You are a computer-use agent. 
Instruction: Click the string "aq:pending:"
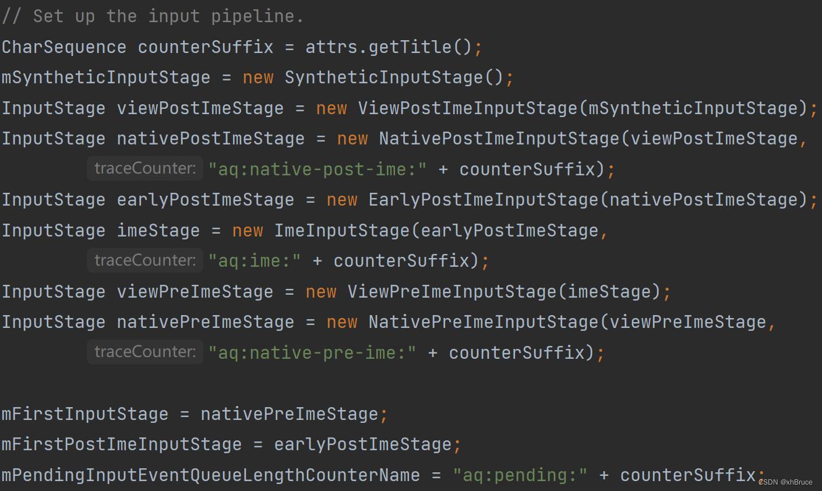click(520, 475)
